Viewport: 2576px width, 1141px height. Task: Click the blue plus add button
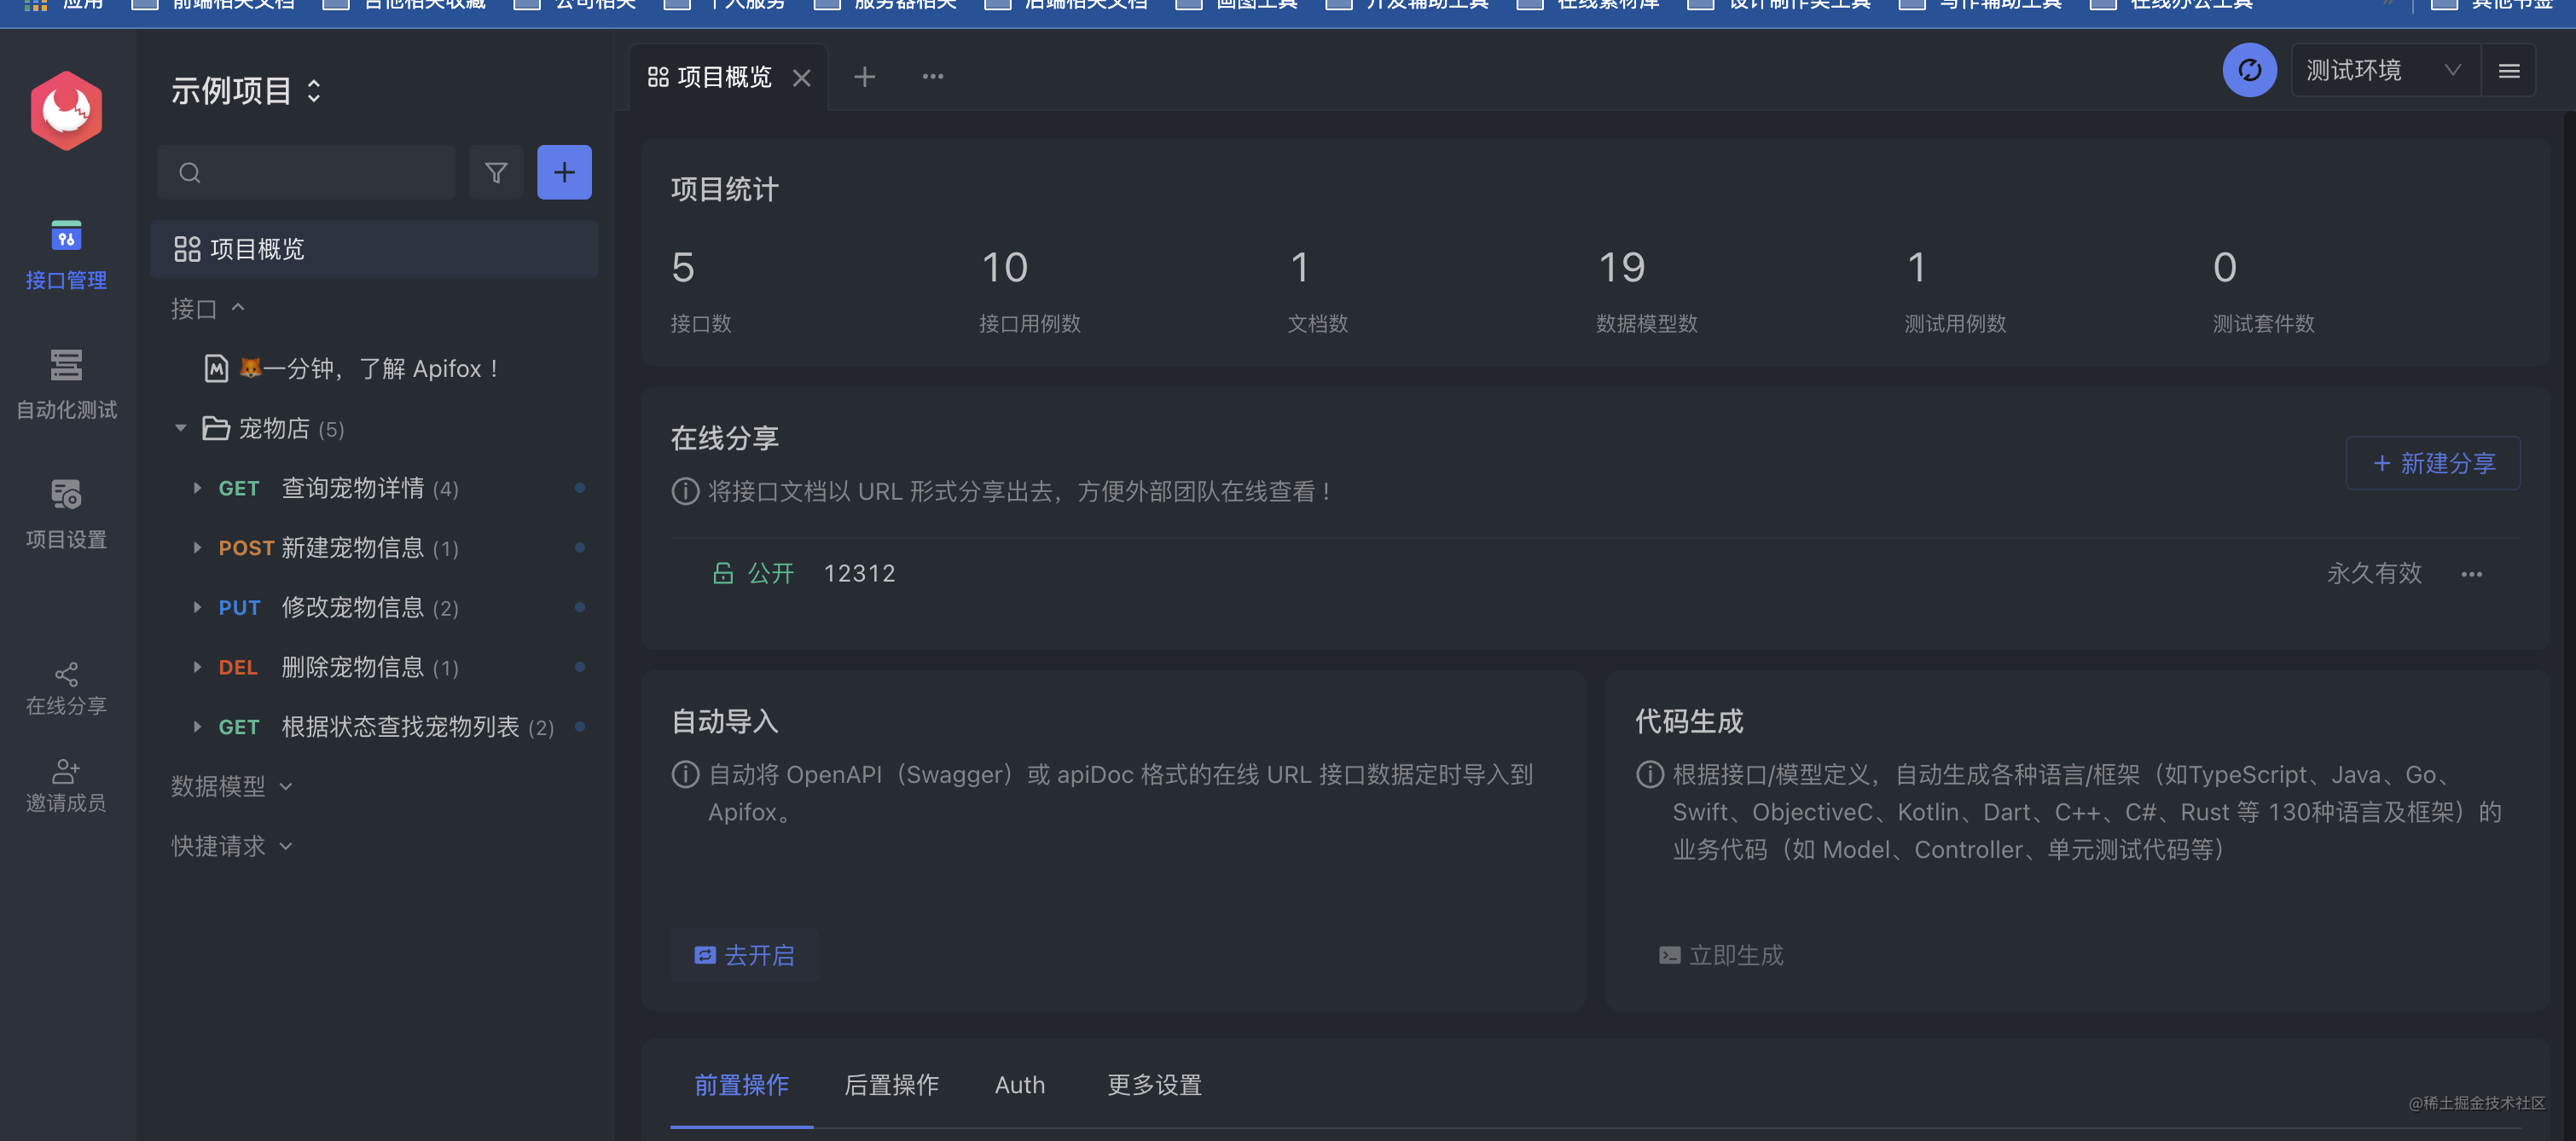point(564,173)
